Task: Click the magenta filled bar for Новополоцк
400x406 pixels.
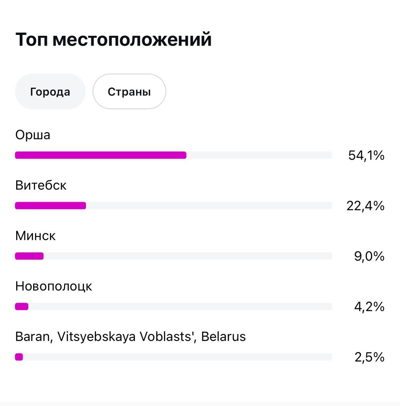Action: (x=22, y=306)
